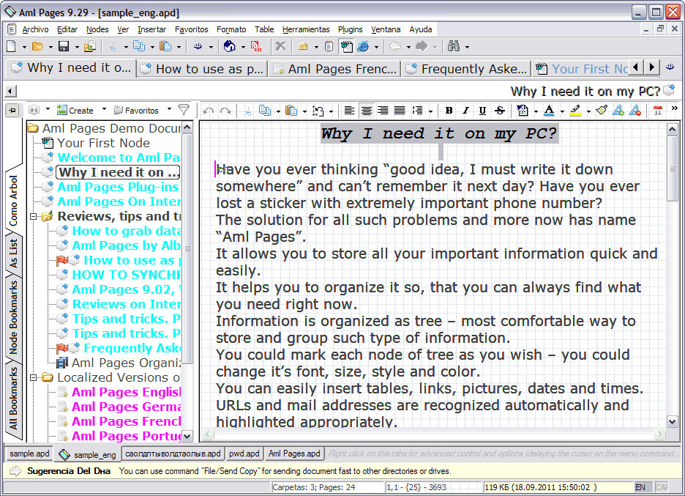The height and width of the screenshot is (496, 685).
Task: Click the grey forward arrow icon
Action: [x=421, y=46]
